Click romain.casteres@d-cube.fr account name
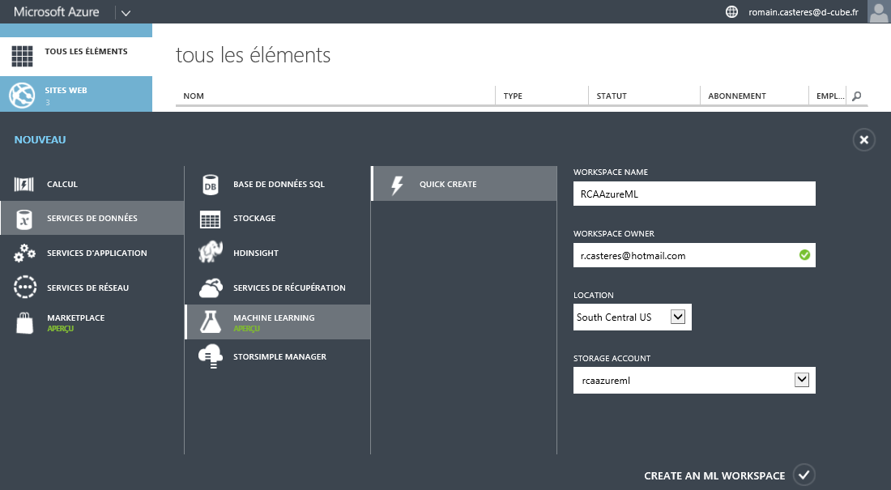 [x=803, y=12]
